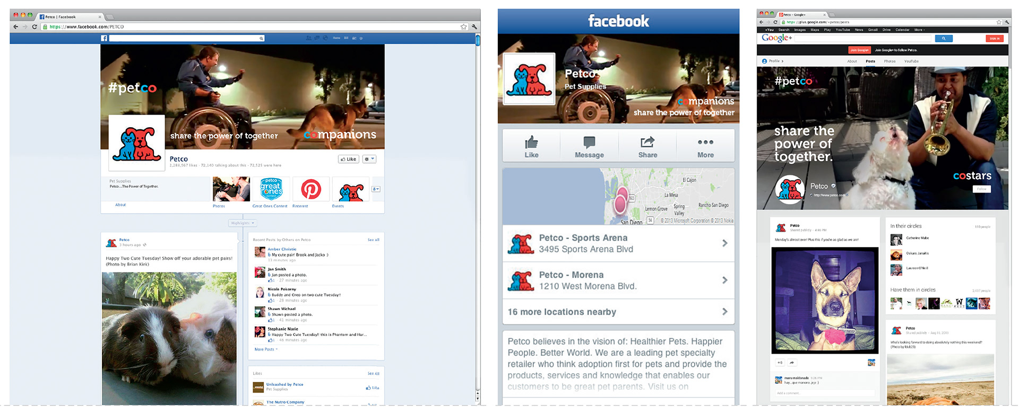Click the Facebook logo icon in the blue top bar
This screenshot has width=1019, height=414.
point(104,38)
